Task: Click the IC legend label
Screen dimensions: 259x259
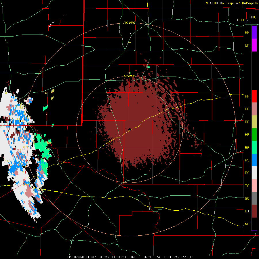Action: pos(247,186)
